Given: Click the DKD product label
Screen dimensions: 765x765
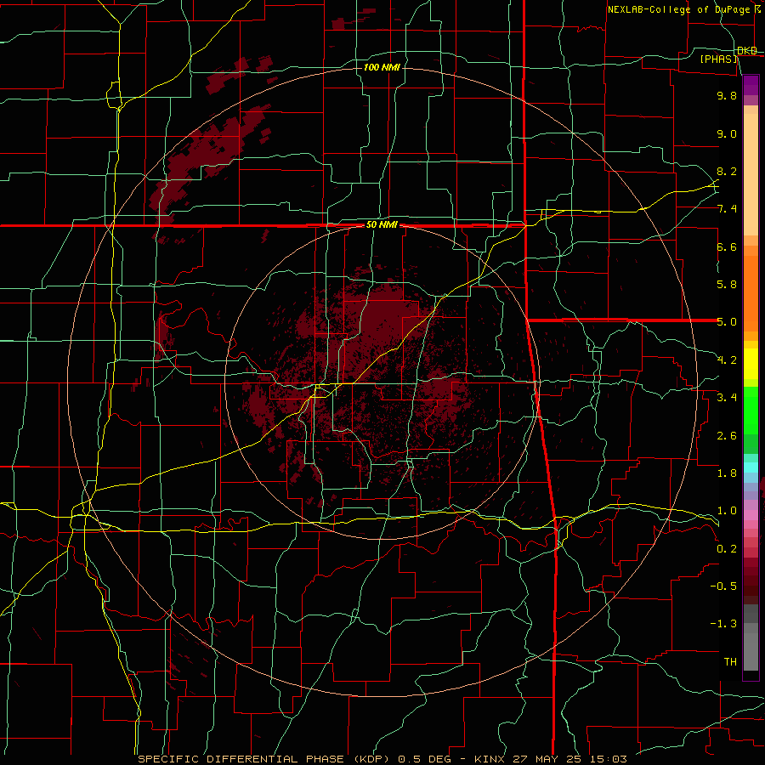Looking at the screenshot, I should coord(747,51).
